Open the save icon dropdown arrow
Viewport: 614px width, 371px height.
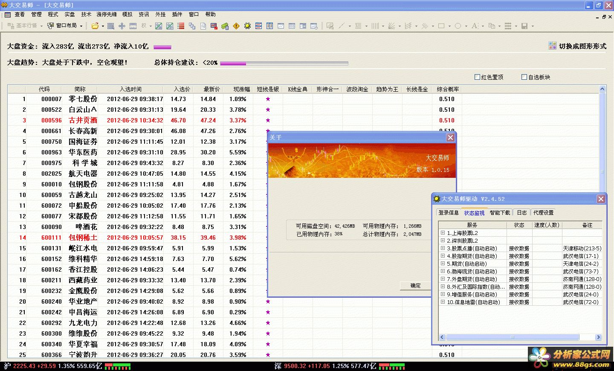pyautogui.click(x=533, y=26)
